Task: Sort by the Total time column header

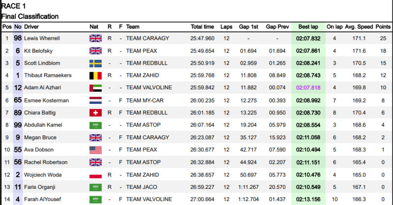Action: coord(202,26)
